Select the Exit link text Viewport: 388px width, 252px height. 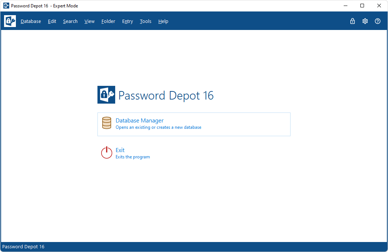coord(120,150)
